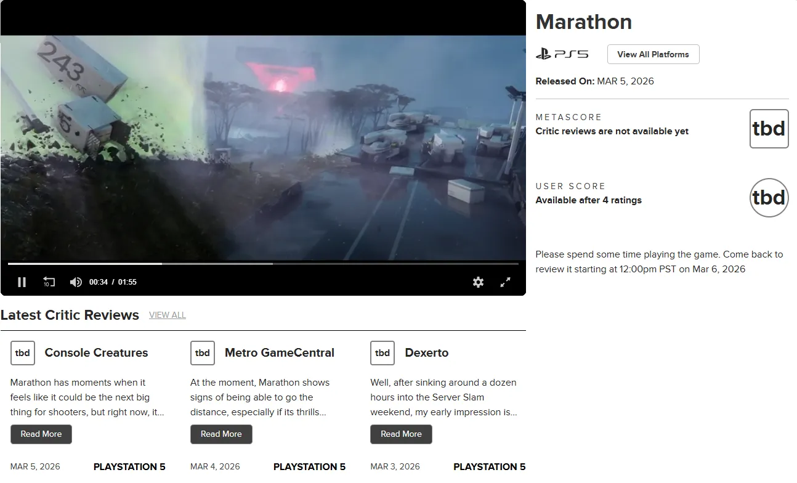Click the Marathon game title

coord(584,22)
